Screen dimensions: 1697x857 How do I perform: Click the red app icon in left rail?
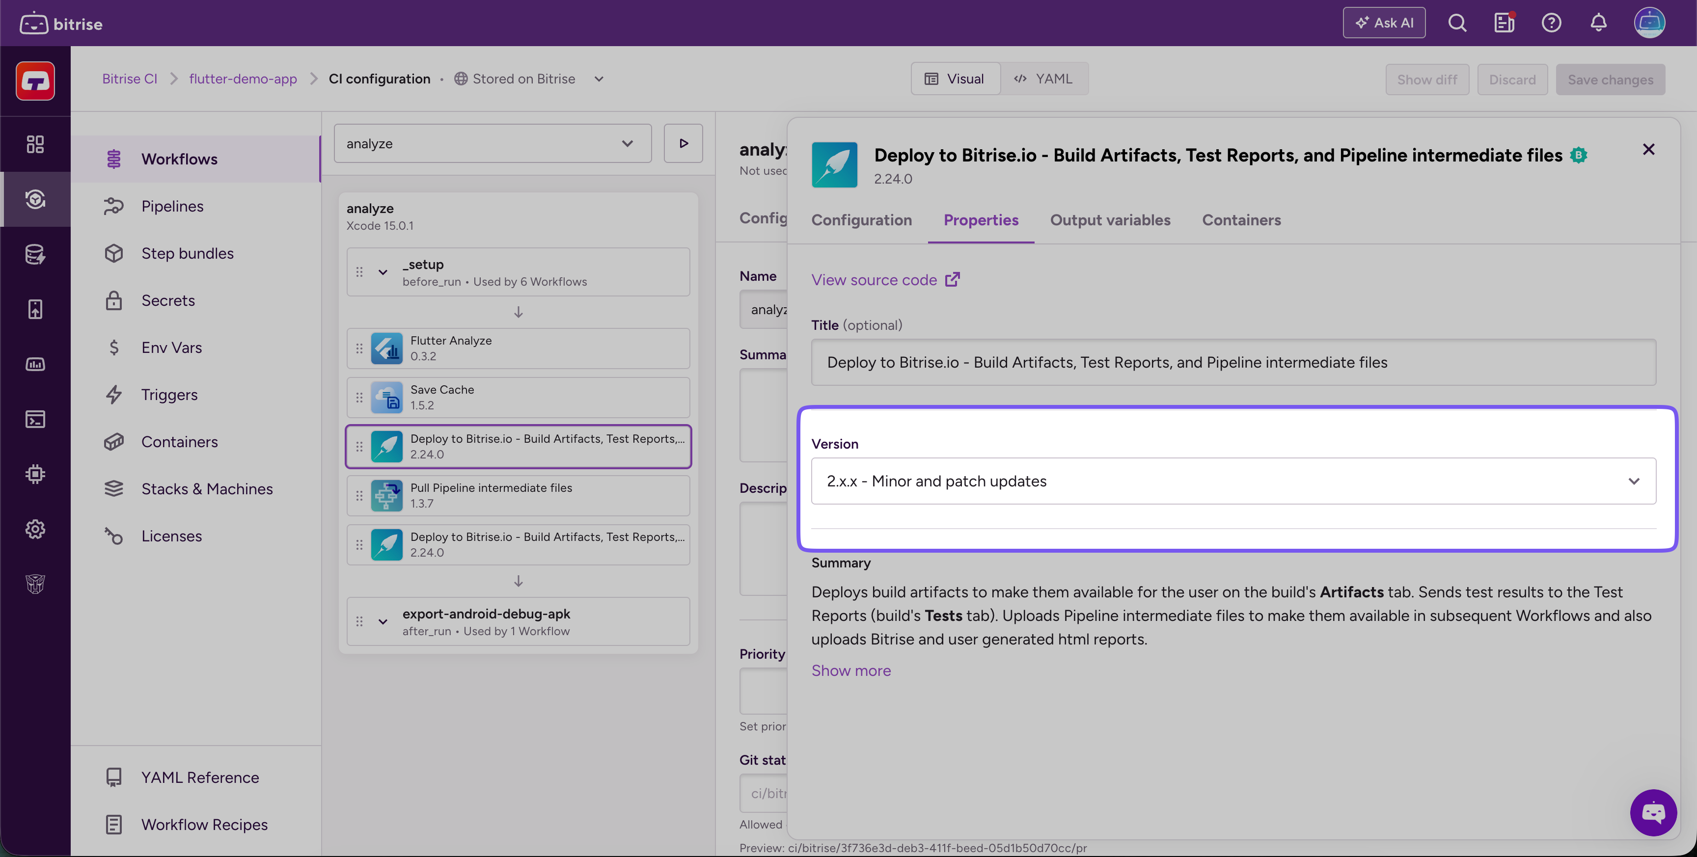[35, 81]
